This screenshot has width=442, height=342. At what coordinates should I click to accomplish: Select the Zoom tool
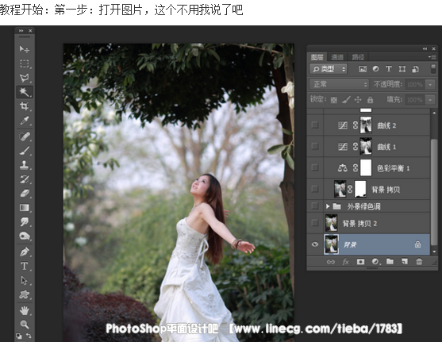(25, 325)
